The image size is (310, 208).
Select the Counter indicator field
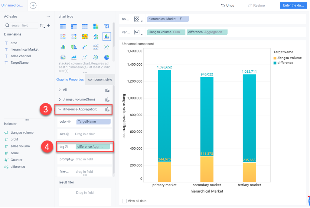coord(16,160)
